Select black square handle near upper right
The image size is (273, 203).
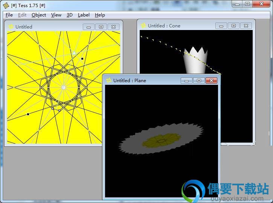tap(82, 59)
